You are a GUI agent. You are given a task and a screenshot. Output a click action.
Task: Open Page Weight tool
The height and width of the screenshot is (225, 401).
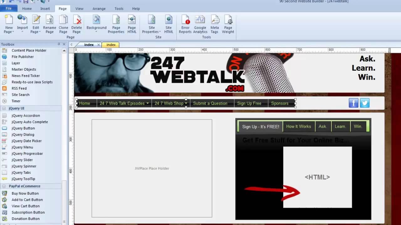(228, 24)
